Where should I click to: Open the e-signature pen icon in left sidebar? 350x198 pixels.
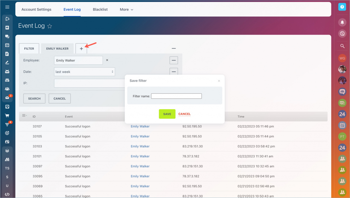coord(7,63)
